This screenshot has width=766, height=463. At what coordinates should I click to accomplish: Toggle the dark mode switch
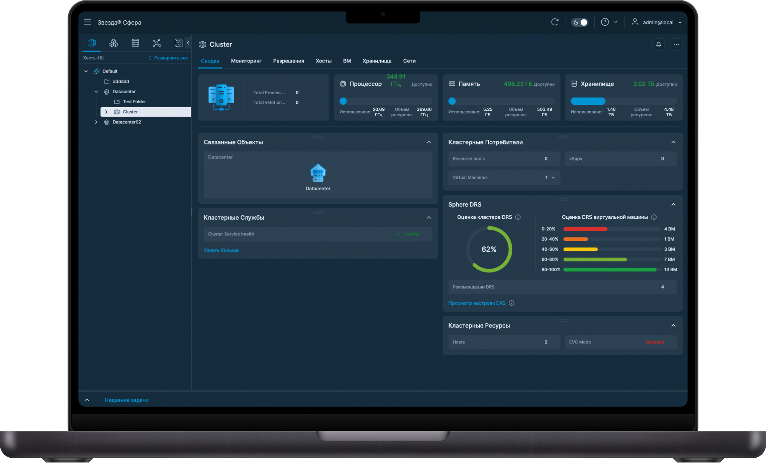(x=580, y=22)
